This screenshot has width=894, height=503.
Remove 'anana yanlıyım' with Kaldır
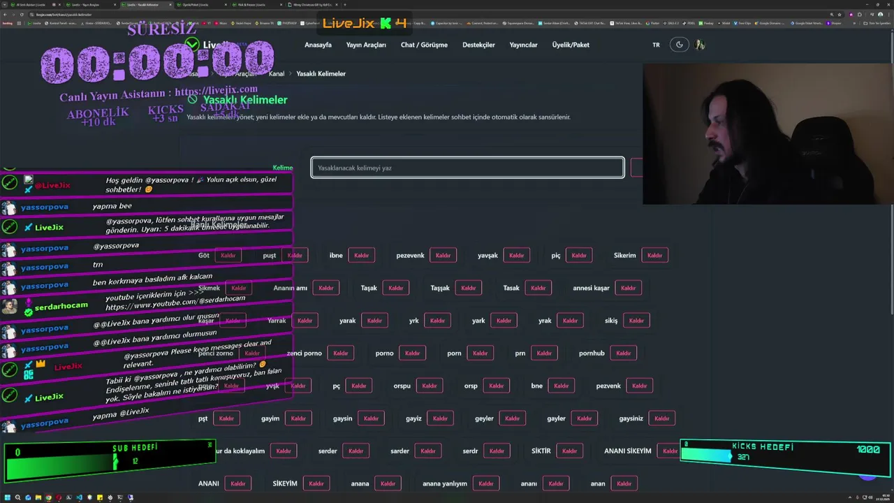pos(485,483)
